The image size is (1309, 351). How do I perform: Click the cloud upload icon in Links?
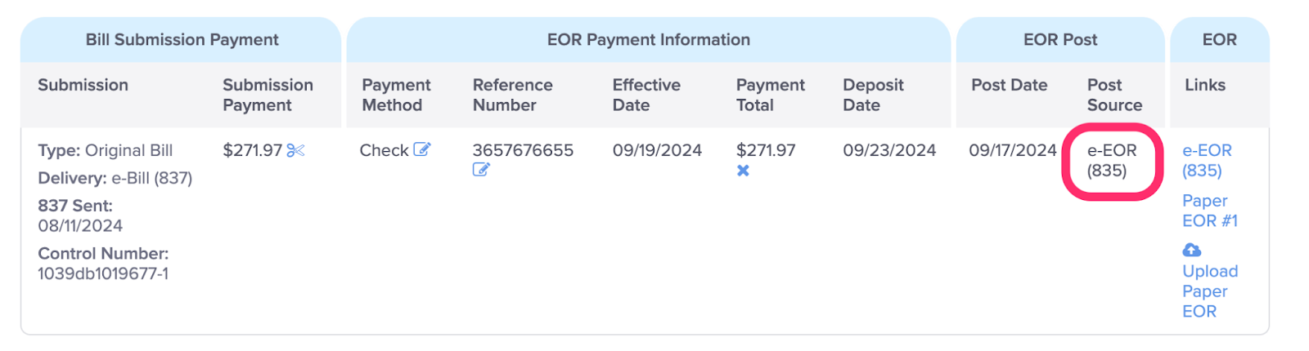point(1192,250)
